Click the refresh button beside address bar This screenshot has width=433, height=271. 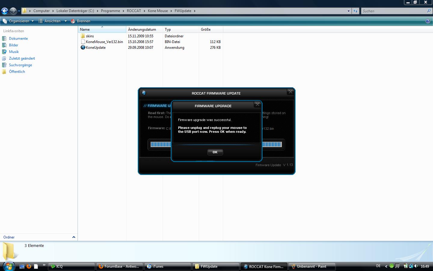355,11
